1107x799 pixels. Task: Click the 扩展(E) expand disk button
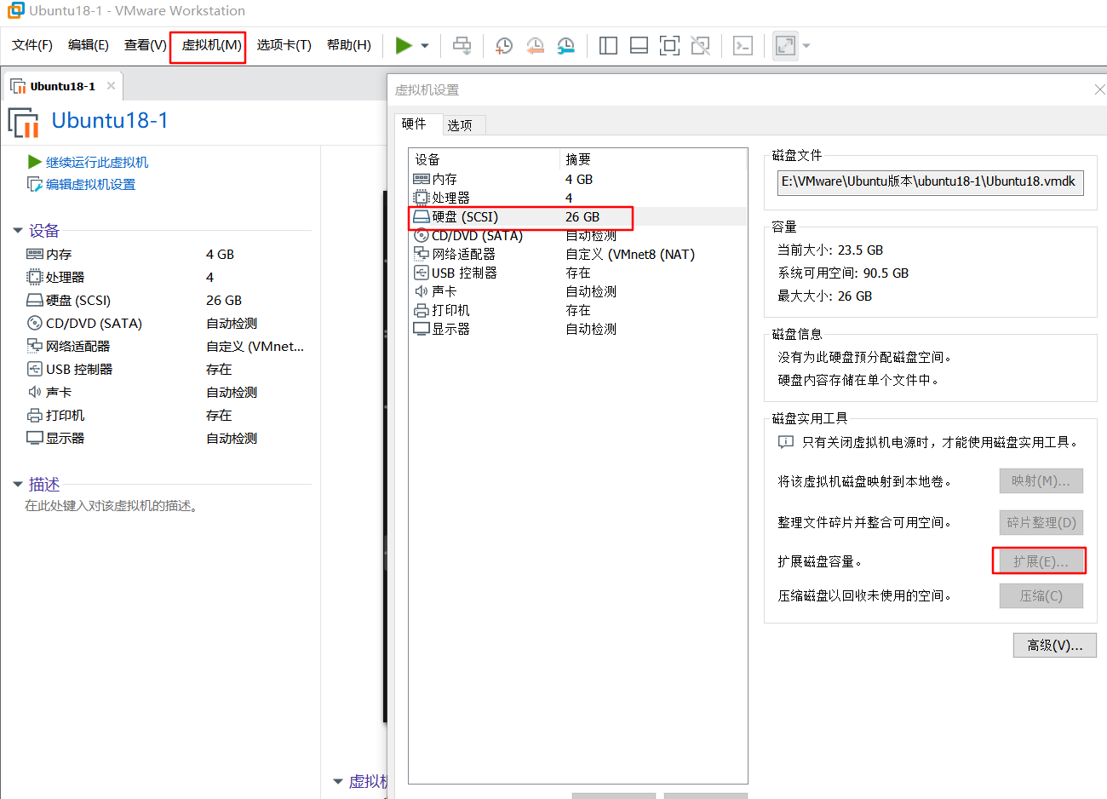(1040, 560)
